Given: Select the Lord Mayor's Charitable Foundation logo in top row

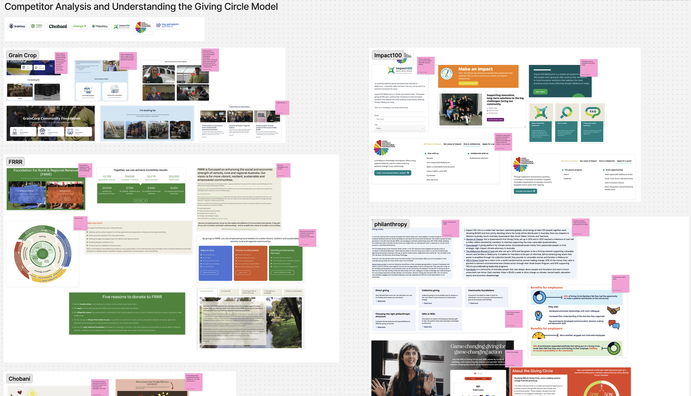Looking at the screenshot, I should (x=143, y=27).
